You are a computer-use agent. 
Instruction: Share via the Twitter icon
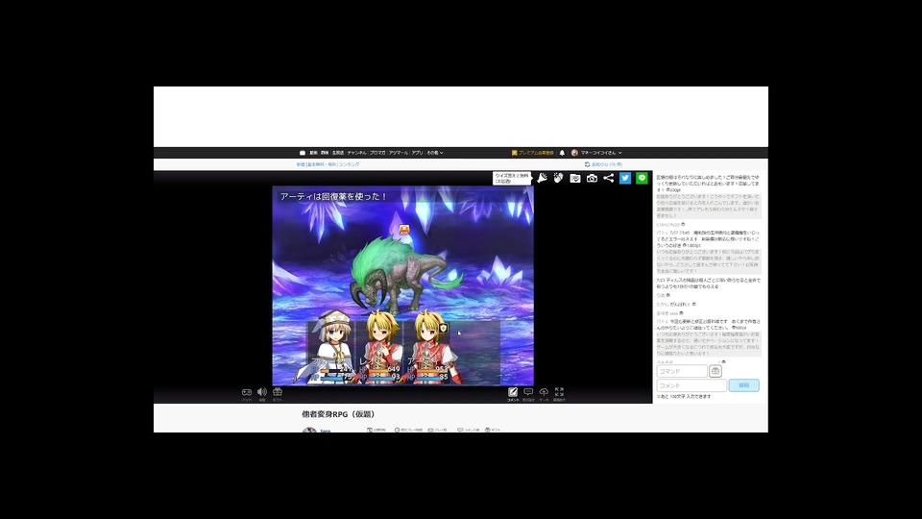625,178
